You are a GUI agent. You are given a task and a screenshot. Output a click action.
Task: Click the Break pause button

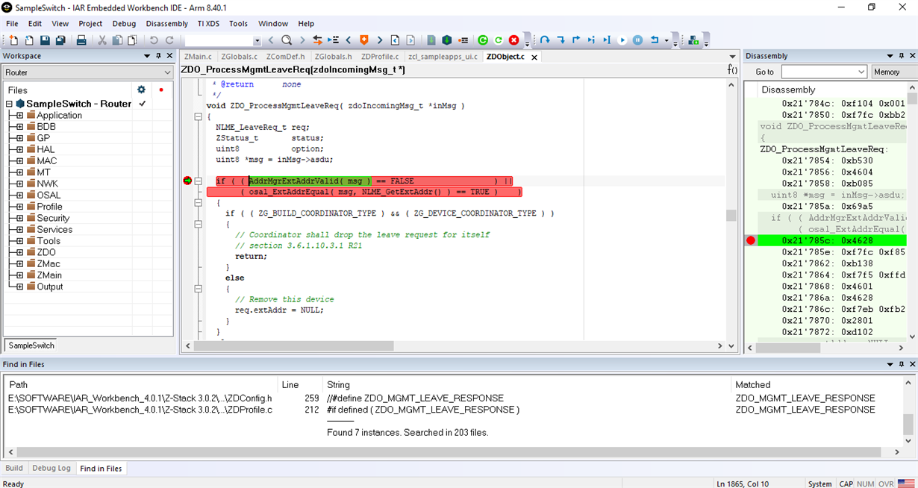tap(637, 40)
